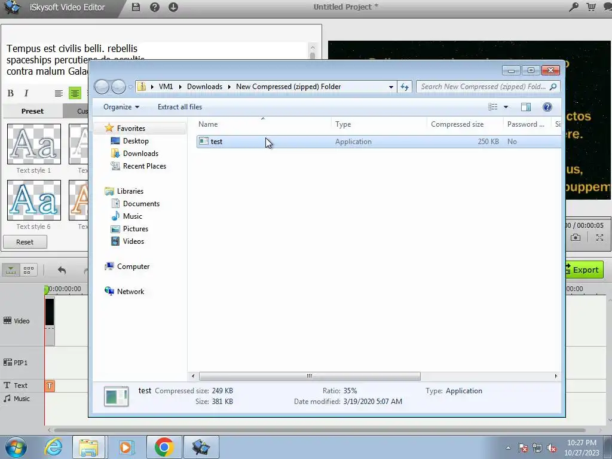Click the text clip on the Text track
Image resolution: width=612 pixels, height=459 pixels.
(50, 385)
